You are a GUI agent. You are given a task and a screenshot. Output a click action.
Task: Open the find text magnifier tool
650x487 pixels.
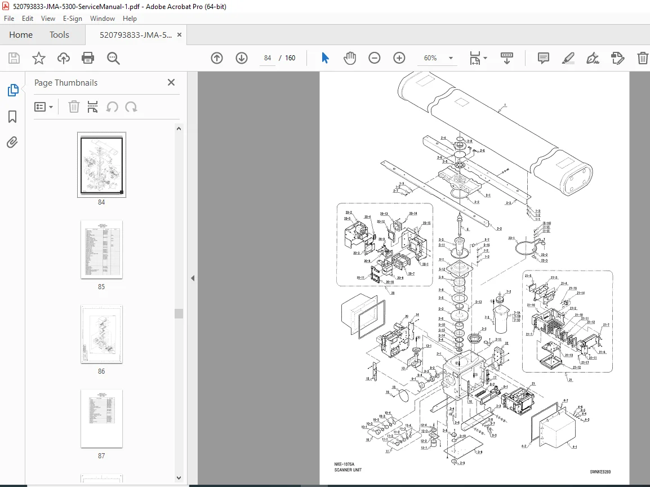[113, 58]
